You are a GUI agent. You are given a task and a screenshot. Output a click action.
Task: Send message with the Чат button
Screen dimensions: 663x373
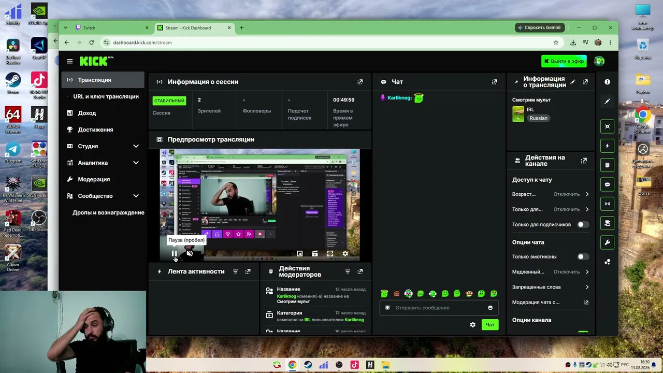pyautogui.click(x=490, y=324)
